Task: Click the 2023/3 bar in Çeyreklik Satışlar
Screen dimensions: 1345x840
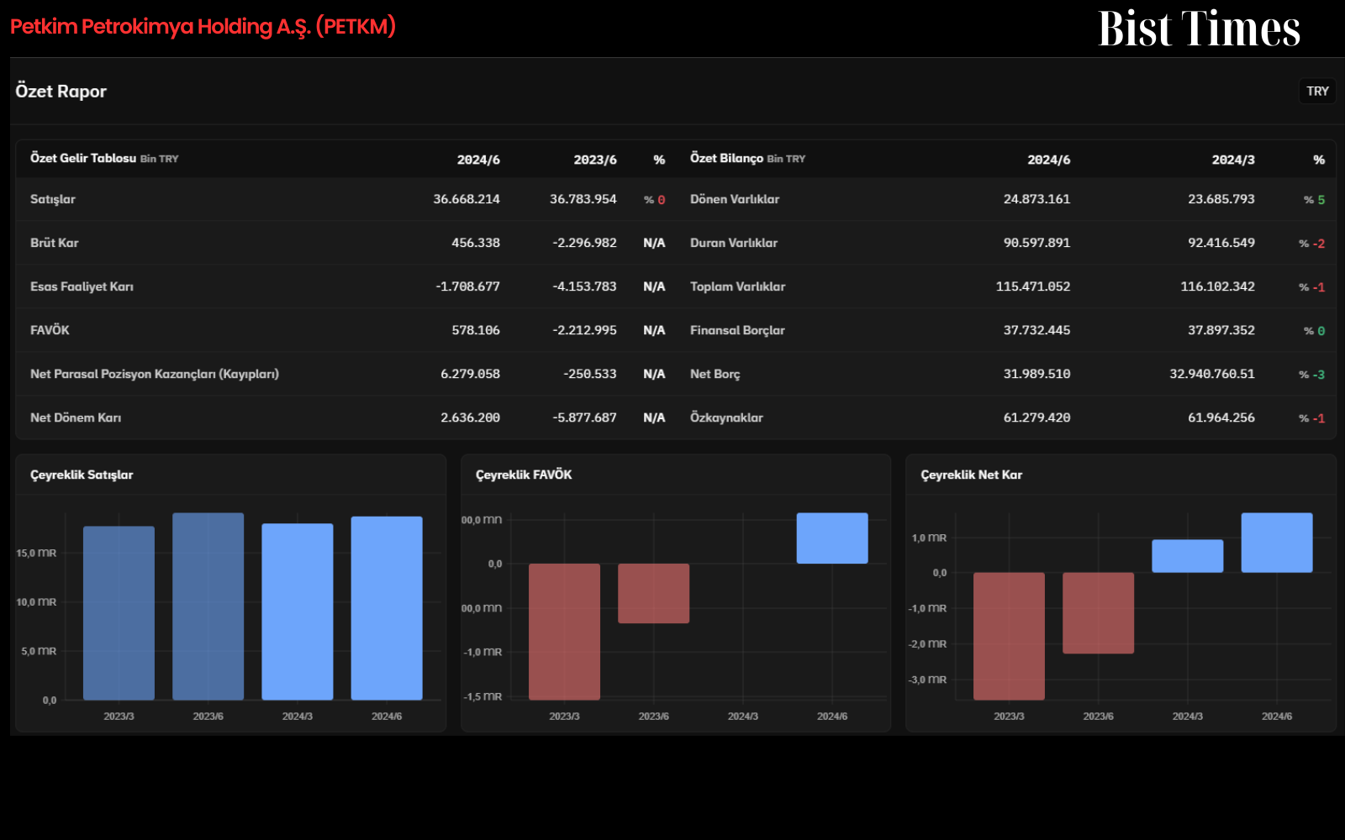Action: coord(119,613)
